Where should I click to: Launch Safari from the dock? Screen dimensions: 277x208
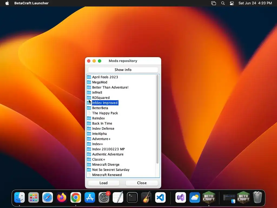48,197
